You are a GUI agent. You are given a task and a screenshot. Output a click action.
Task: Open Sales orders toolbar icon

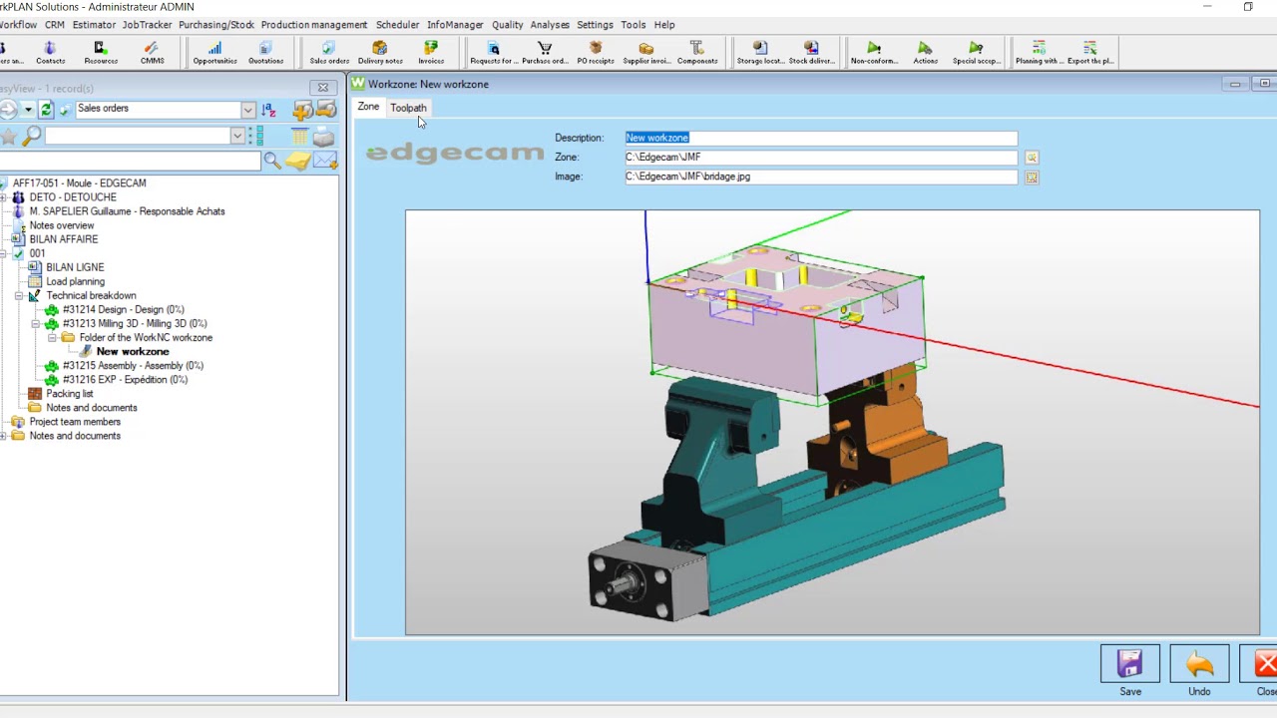(329, 53)
